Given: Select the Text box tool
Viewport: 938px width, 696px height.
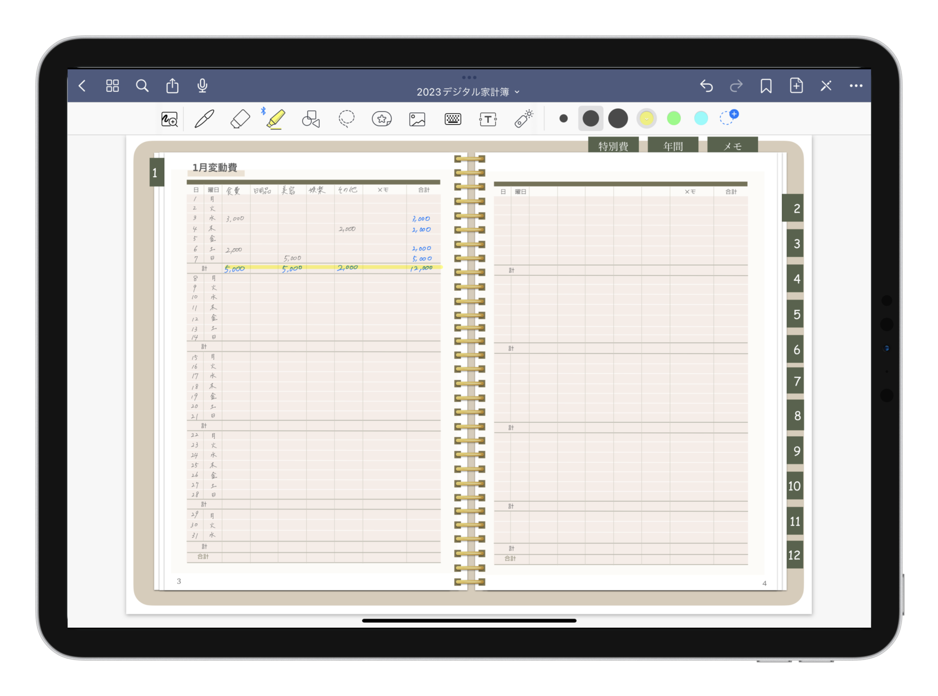Looking at the screenshot, I should click(x=488, y=119).
